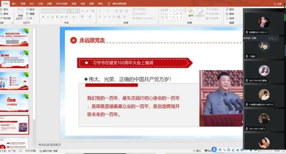Click the Share (共享) button
This screenshot has height=154, width=286.
(278, 4)
